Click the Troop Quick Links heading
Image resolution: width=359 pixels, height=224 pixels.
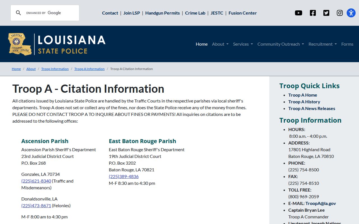pyautogui.click(x=309, y=86)
